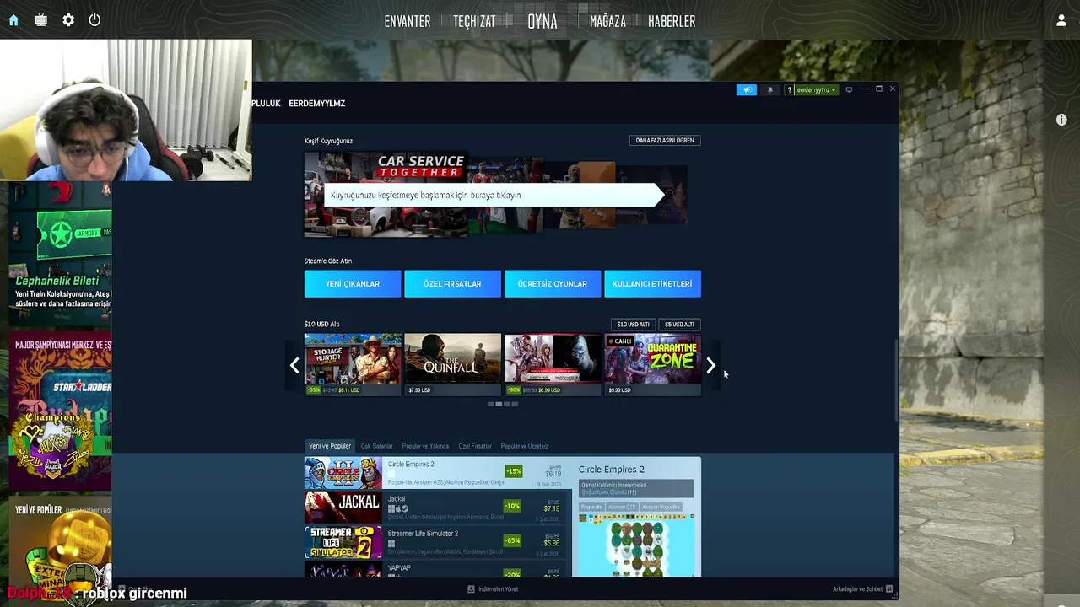
Task: Click Arkadaşlar ve Sohbet chat icon
Action: click(x=888, y=589)
